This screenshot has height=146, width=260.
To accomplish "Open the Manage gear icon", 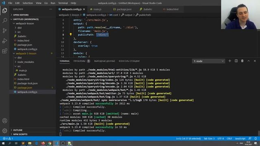I will pos(4,131).
